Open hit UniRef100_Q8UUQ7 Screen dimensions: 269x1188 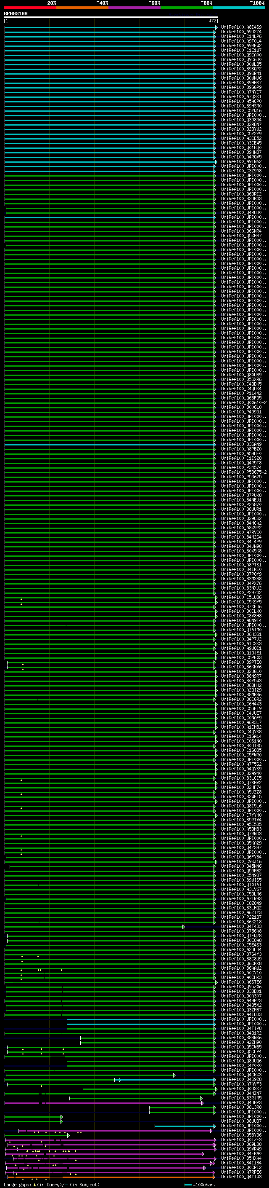point(241,1121)
